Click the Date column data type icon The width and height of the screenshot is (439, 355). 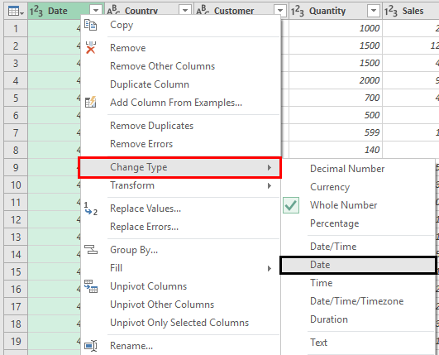36,12
